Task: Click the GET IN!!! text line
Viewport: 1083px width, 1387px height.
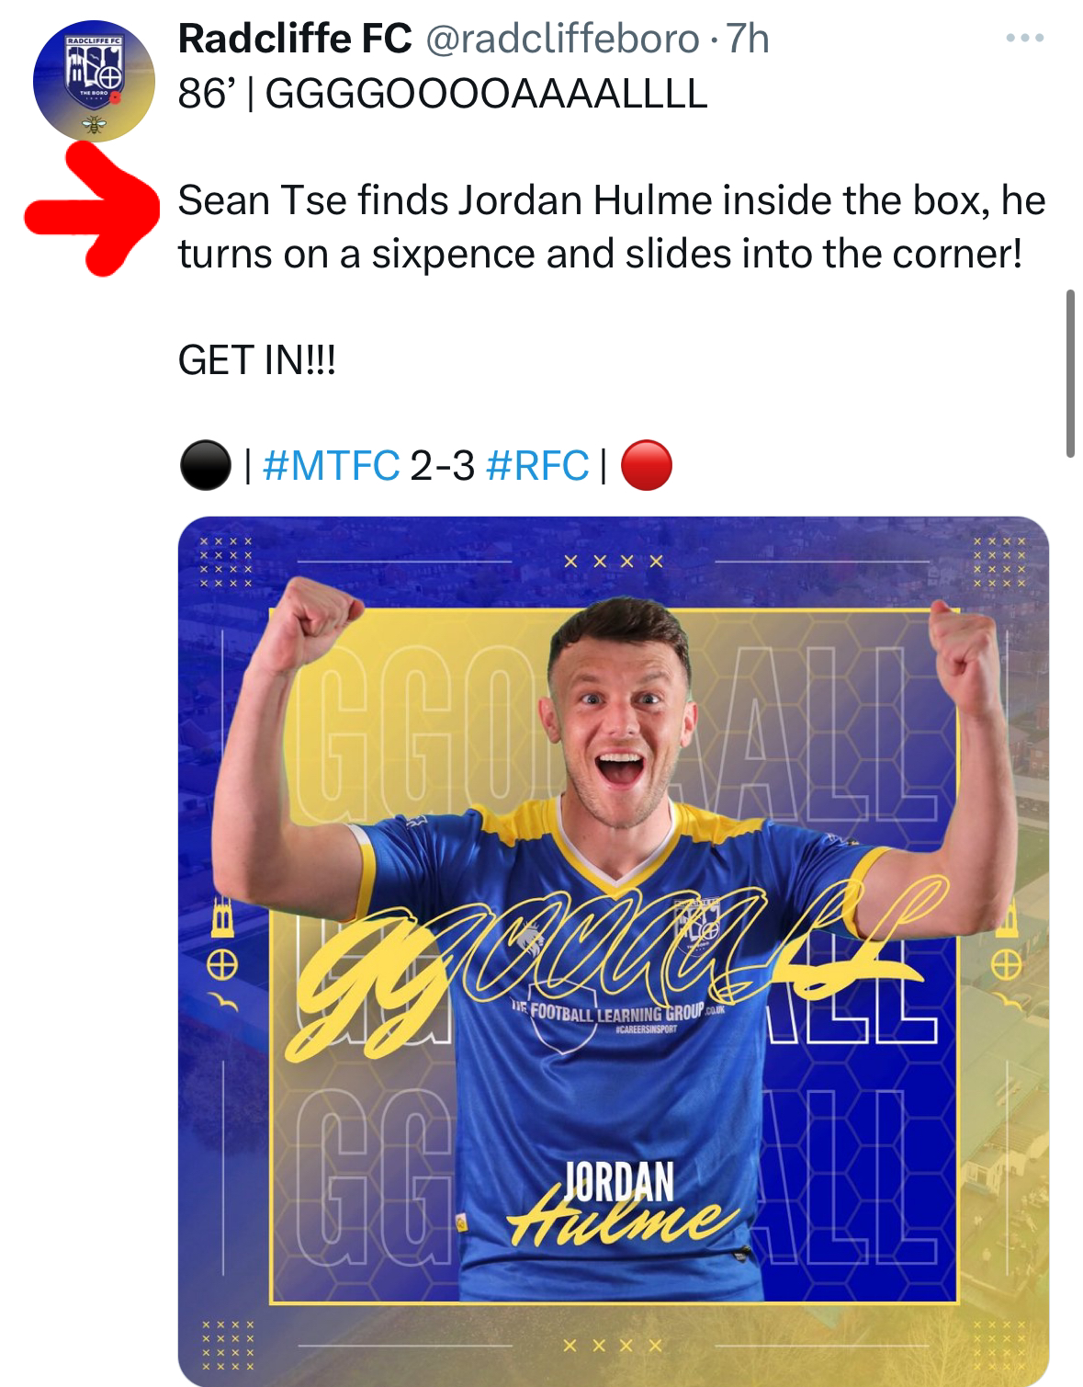Action: [257, 361]
